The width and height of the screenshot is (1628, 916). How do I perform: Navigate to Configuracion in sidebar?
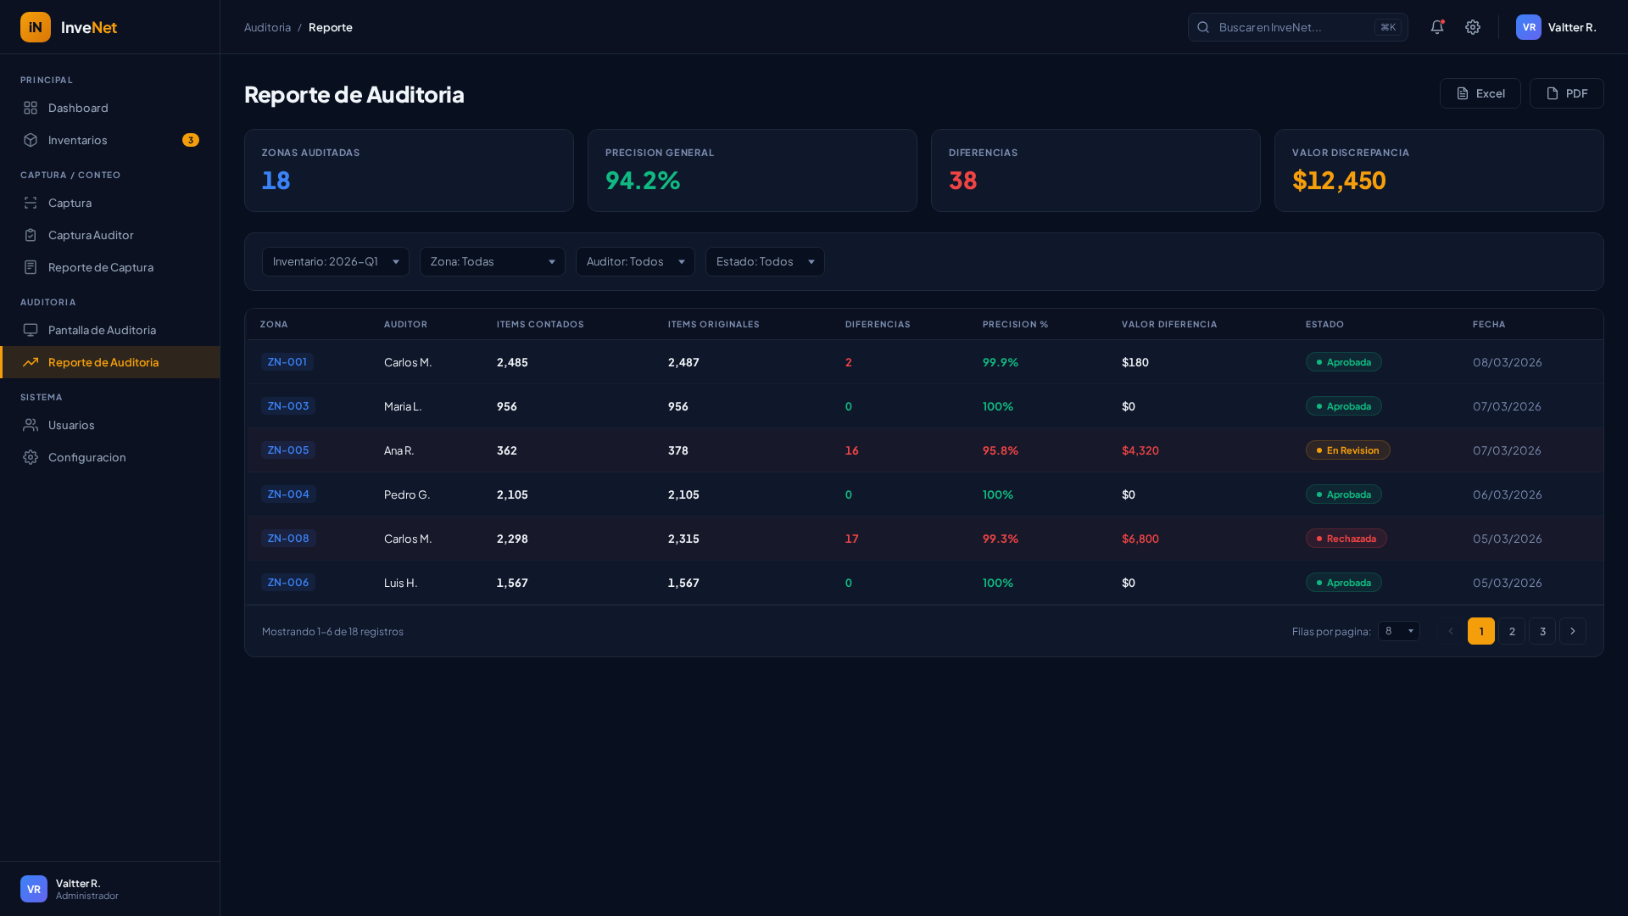click(86, 457)
